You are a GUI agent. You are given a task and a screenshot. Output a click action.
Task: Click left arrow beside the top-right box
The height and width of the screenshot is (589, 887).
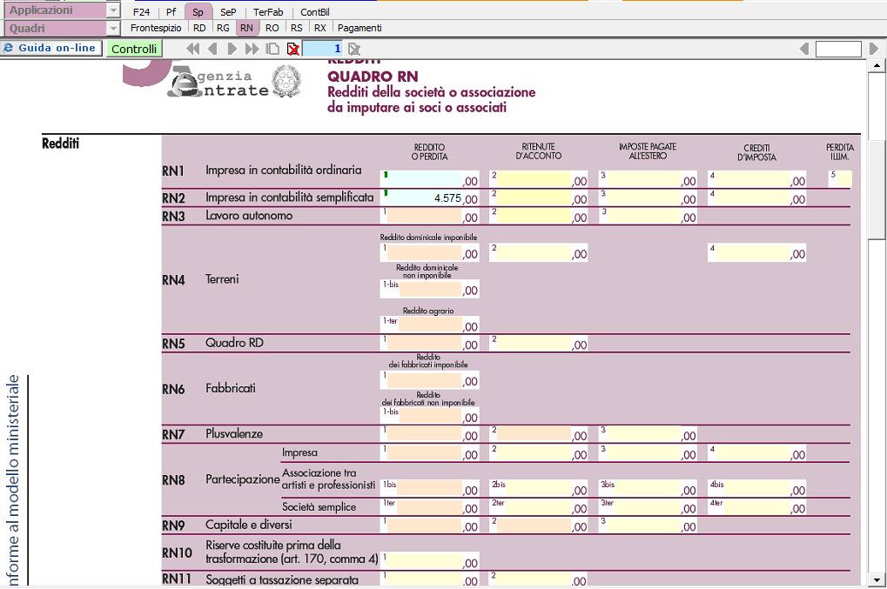803,50
